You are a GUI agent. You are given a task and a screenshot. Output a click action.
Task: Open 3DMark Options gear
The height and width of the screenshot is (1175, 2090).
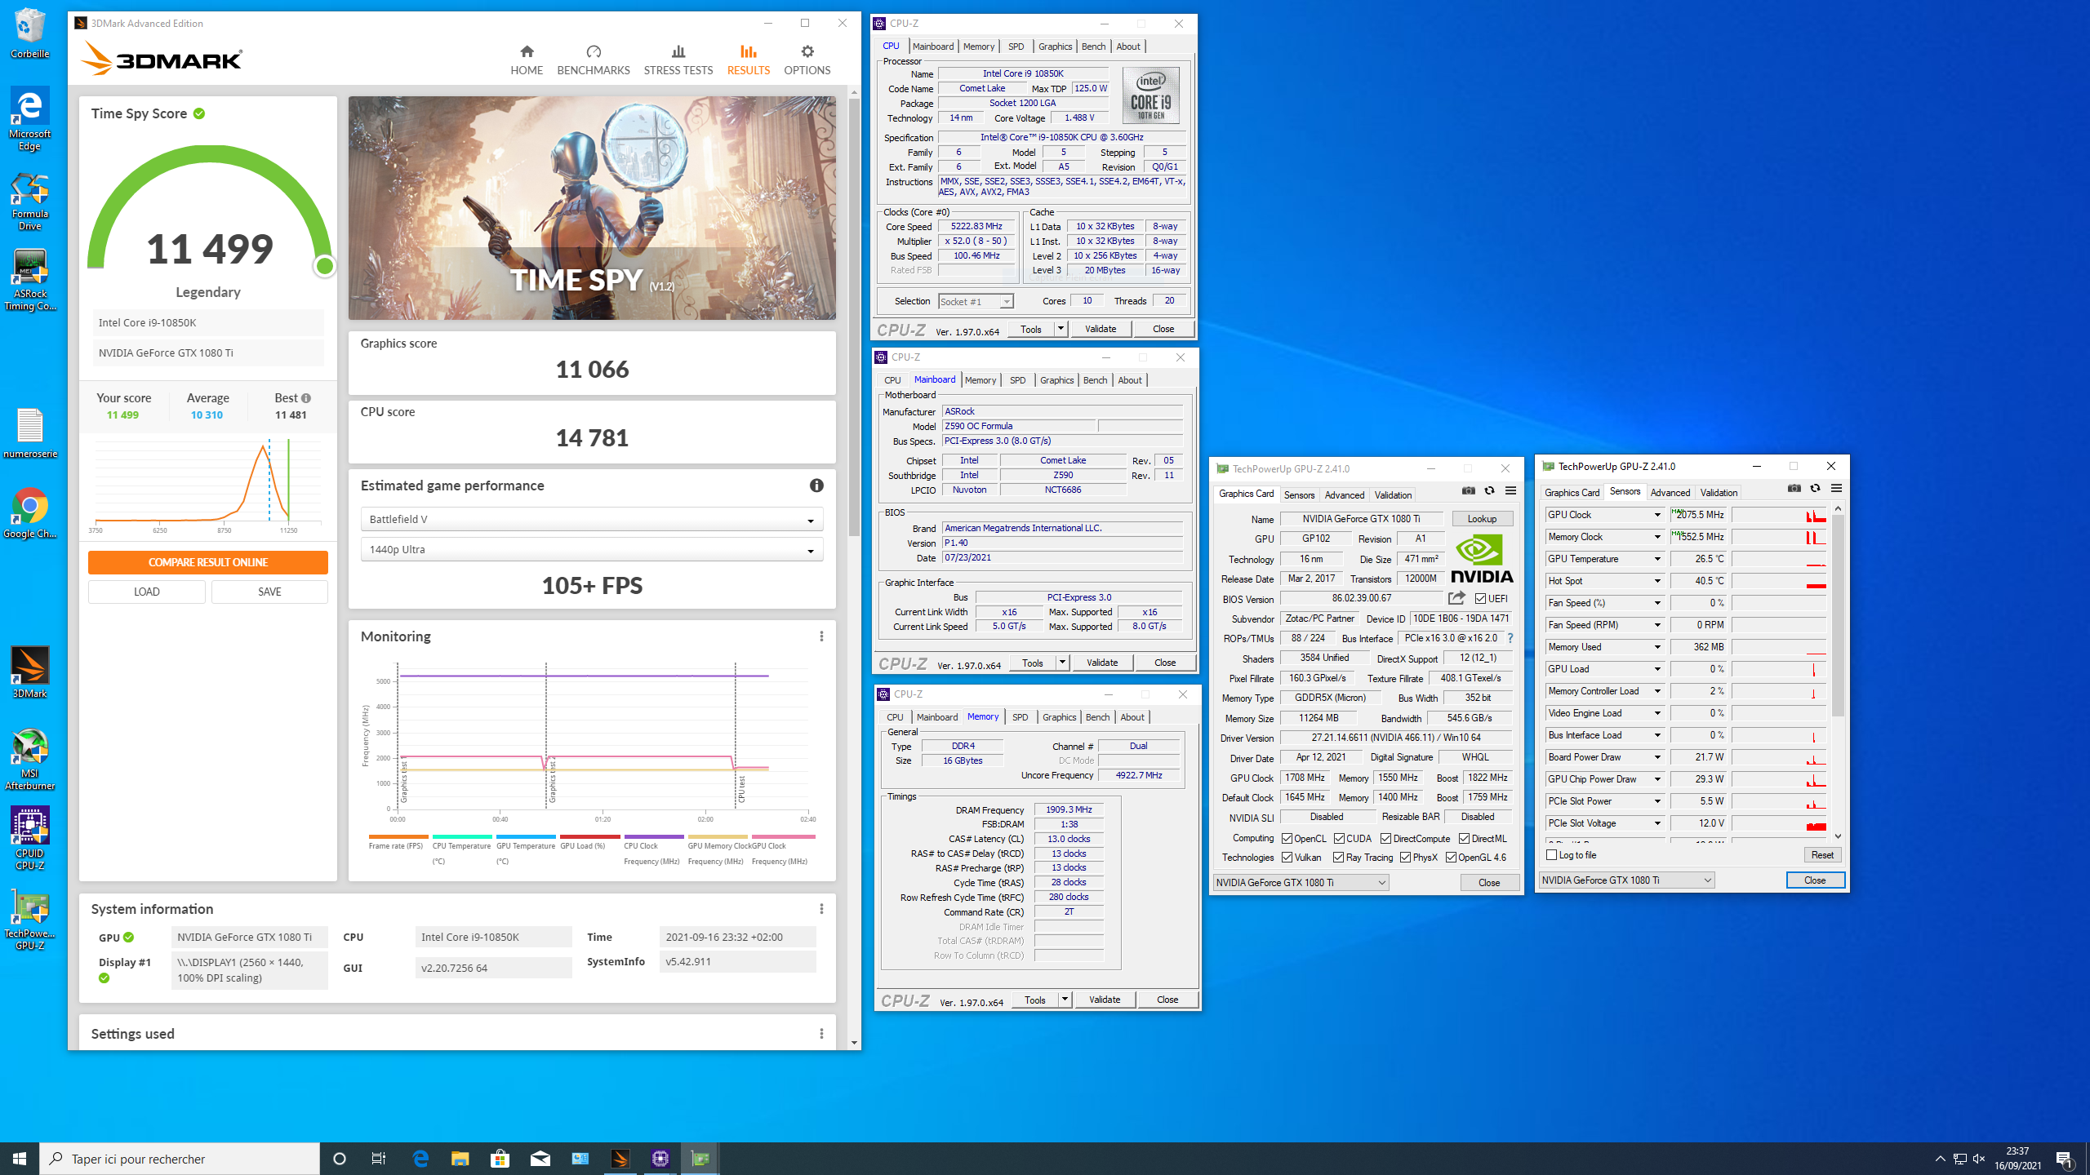pyautogui.click(x=807, y=60)
